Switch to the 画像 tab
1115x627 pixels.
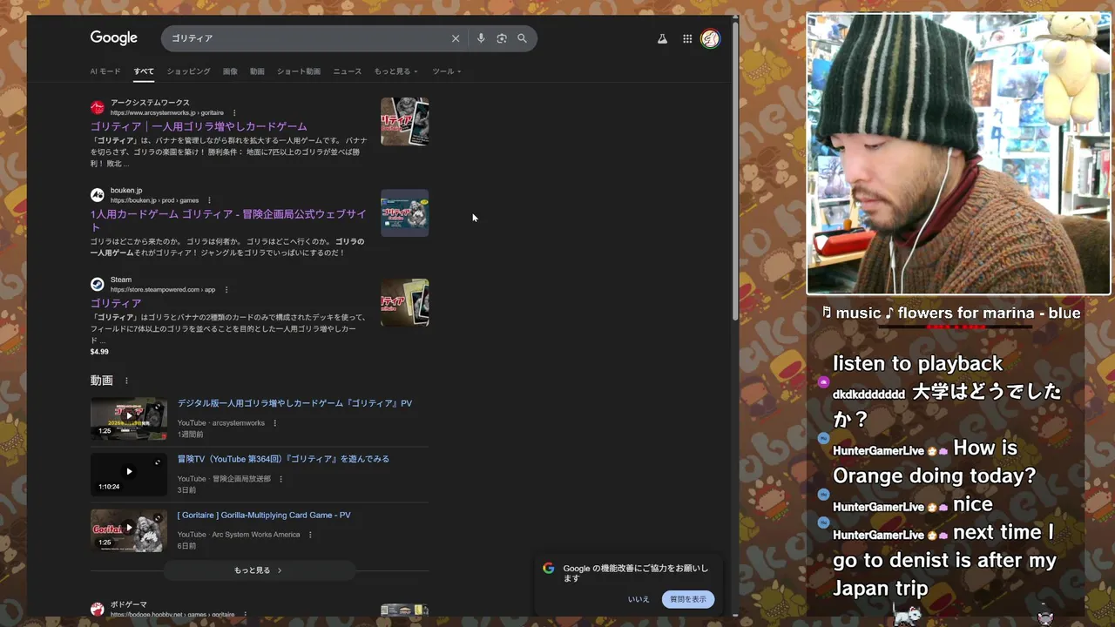coord(230,71)
